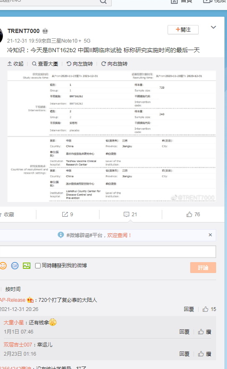Click the search magnifier icon
This screenshot has width=227, height=369.
[x=103, y=2]
